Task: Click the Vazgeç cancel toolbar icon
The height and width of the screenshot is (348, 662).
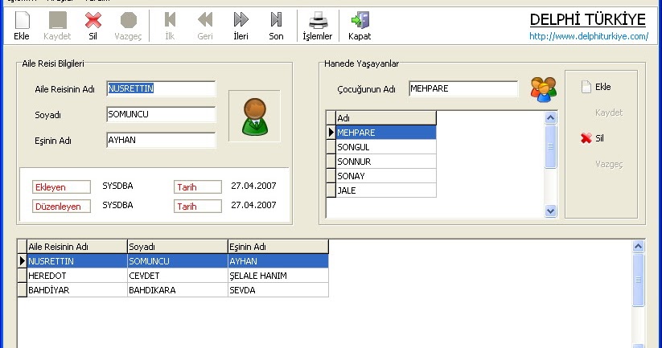Action: 129,20
